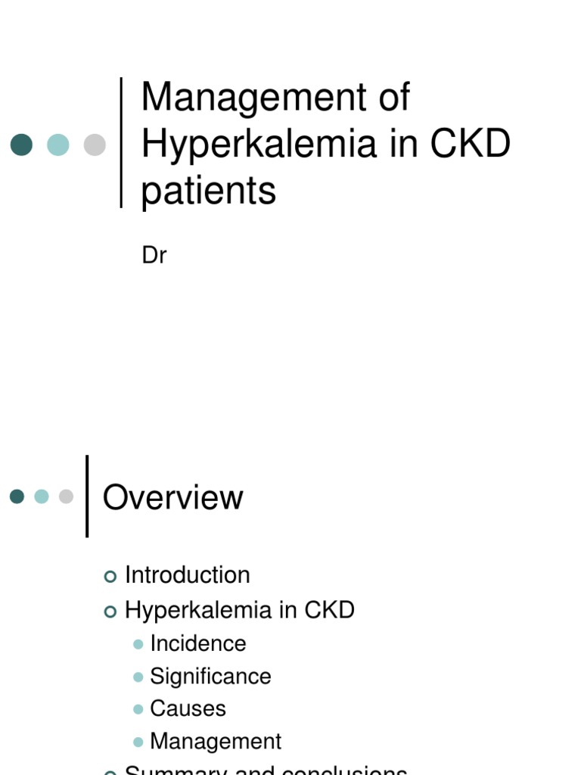Click the small light teal dot beside Overview
Viewport: 581px width, 775px height.
coord(42,496)
